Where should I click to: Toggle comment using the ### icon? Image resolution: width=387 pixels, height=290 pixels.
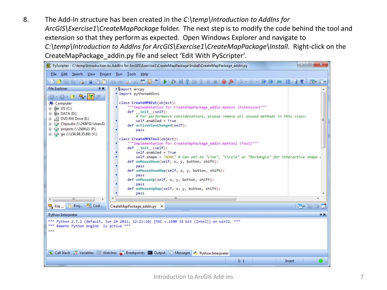279,82
